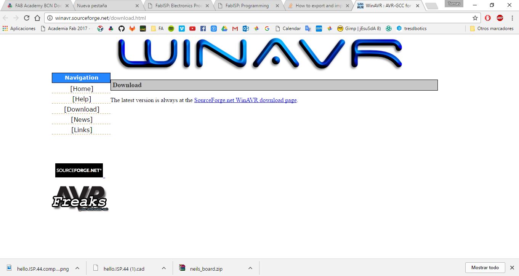
Task: Open the Vimeo bookmark icon
Action: pyautogui.click(x=182, y=29)
